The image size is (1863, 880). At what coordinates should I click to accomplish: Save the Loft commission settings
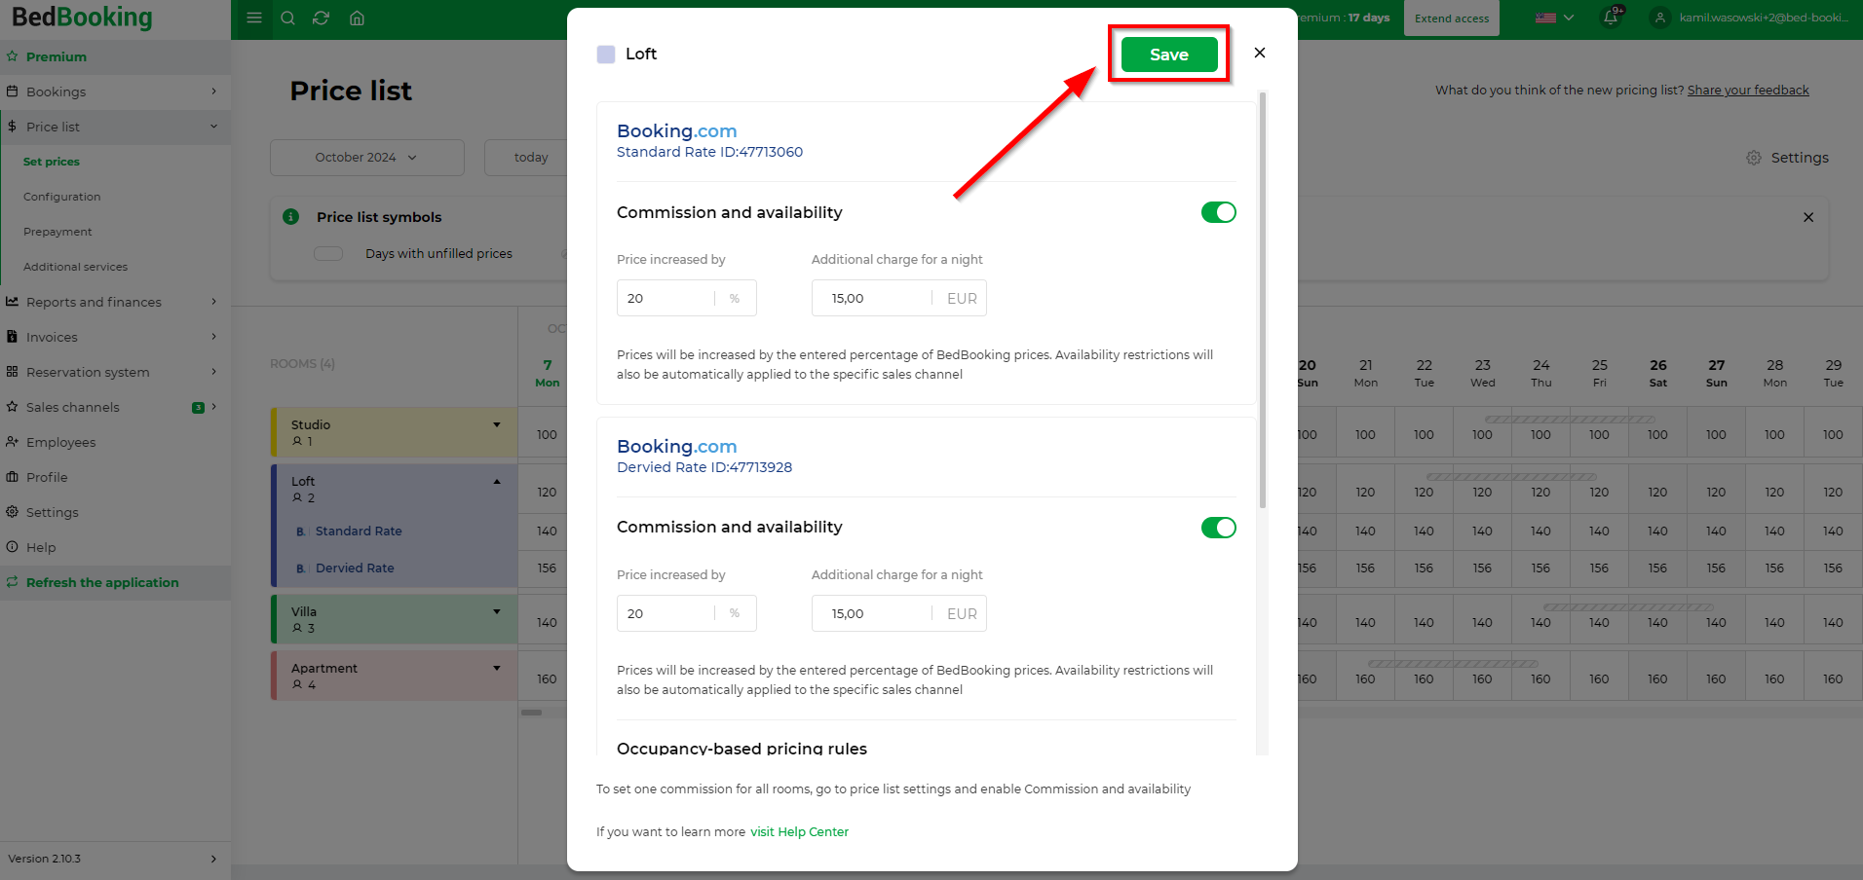click(x=1169, y=55)
